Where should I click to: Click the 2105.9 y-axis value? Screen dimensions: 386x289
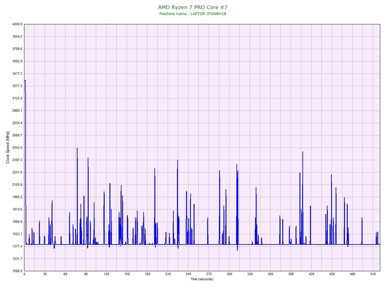pos(17,184)
